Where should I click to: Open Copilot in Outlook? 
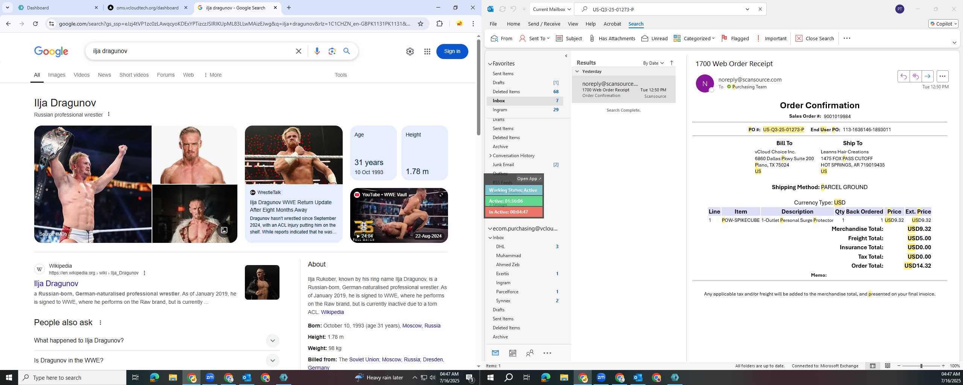(943, 24)
